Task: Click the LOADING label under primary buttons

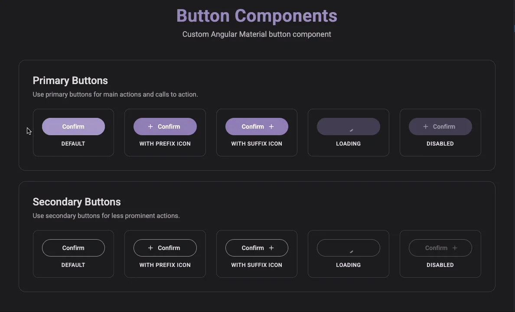Action: pyautogui.click(x=348, y=143)
